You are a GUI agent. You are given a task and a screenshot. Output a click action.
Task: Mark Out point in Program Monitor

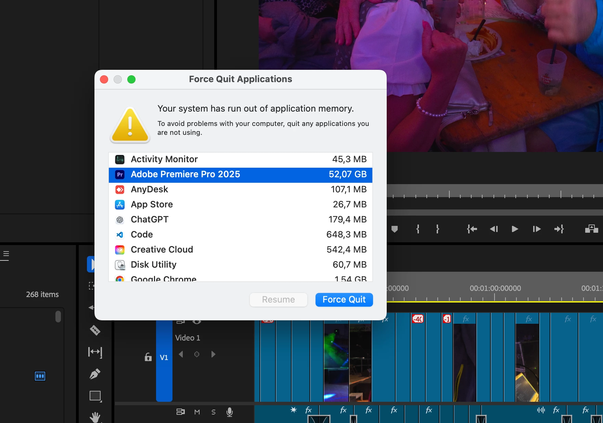pos(438,229)
